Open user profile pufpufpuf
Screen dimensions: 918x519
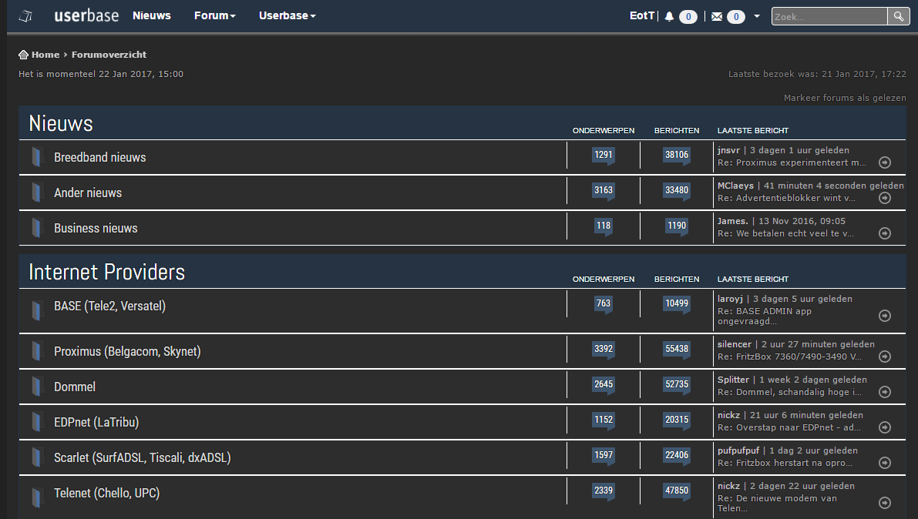[x=739, y=450]
